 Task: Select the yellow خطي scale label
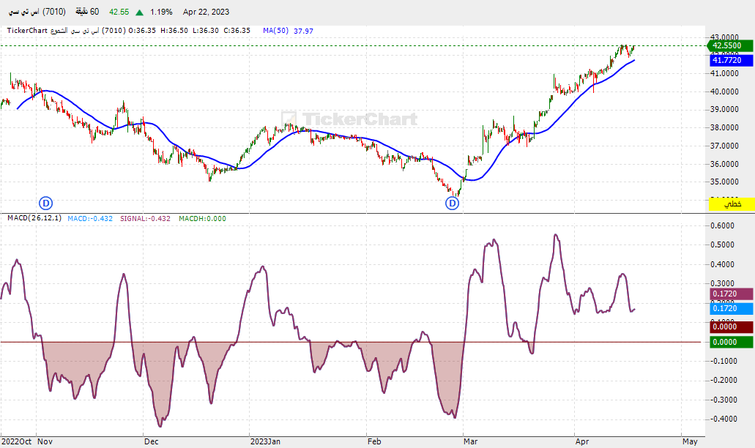coord(732,204)
